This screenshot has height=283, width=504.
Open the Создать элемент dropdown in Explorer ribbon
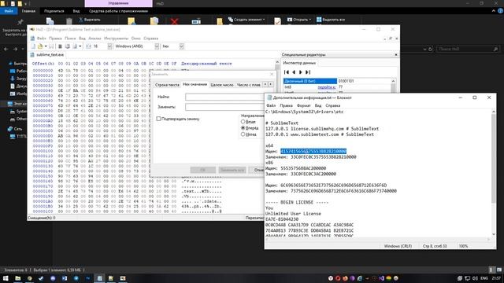246,20
